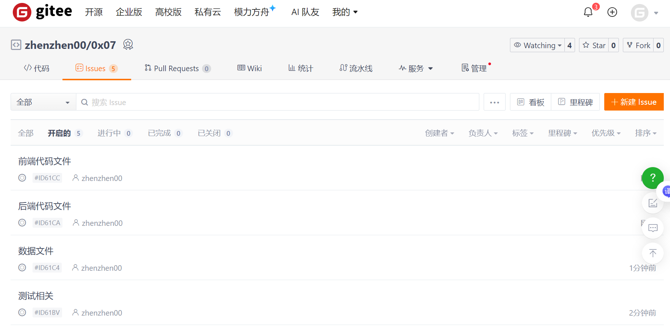
Task: Click status circle of 数据文件 issue
Action: tap(22, 267)
